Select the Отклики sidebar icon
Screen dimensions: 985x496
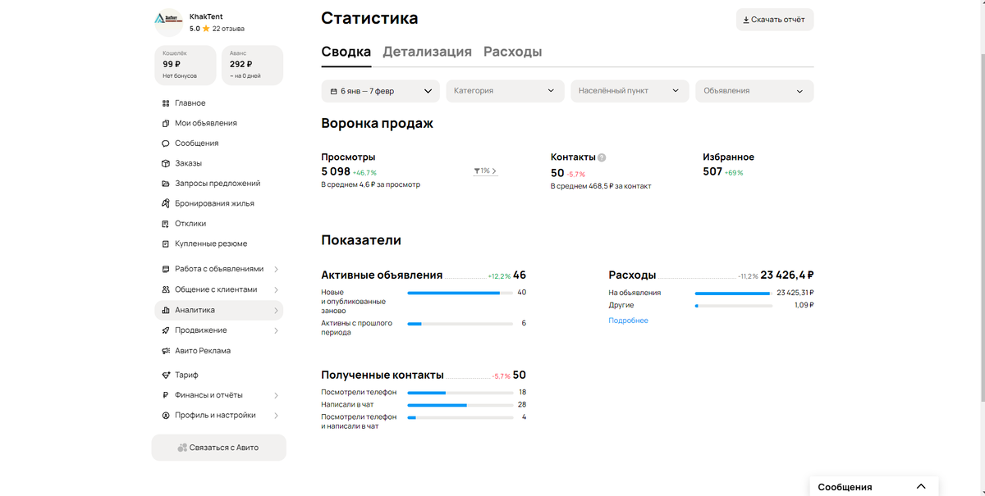point(165,223)
